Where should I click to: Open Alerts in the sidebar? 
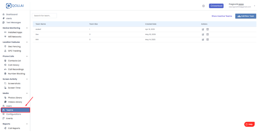[x=9, y=18]
